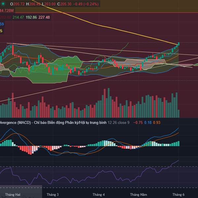Viewport: 198px width, 198px height.
Task: Click the open price value 205.72
Action: [x=19, y=4]
